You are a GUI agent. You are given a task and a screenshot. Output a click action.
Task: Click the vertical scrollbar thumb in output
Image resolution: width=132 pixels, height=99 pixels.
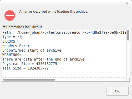click(128, 35)
